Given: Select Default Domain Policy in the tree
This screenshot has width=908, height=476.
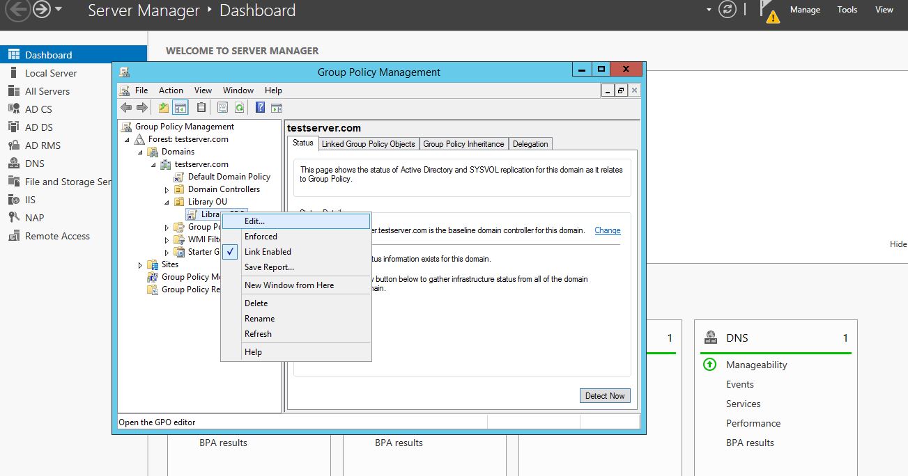Looking at the screenshot, I should (229, 177).
